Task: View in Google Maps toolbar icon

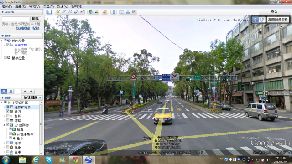Action: coord(134,12)
